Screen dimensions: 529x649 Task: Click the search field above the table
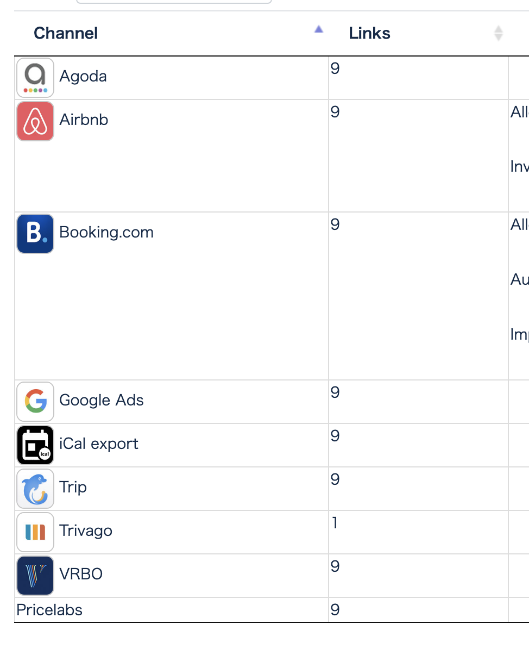coord(173,2)
